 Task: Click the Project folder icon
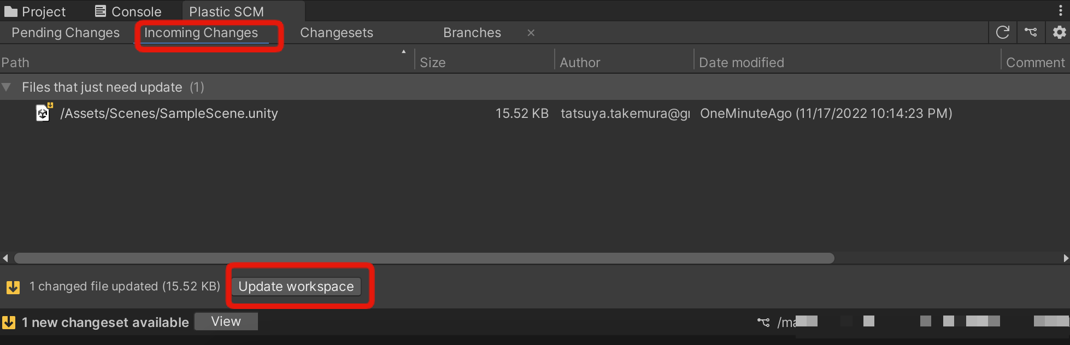pos(12,10)
